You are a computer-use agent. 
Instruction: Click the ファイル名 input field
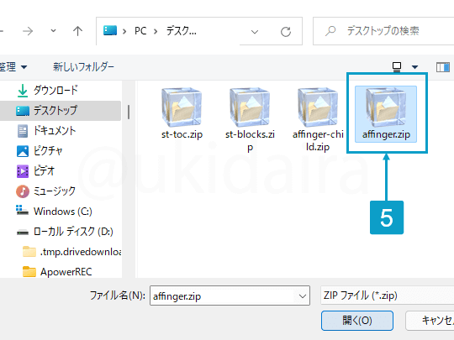tap(223, 296)
